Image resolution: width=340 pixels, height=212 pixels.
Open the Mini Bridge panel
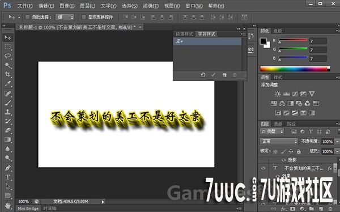click(x=28, y=209)
